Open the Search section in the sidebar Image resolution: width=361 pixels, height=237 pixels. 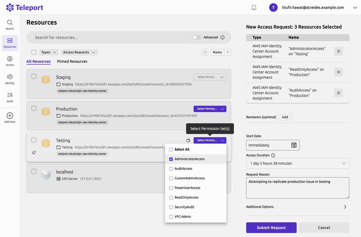[10, 25]
